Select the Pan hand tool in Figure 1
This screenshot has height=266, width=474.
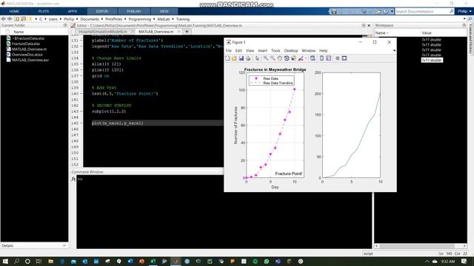pyautogui.click(x=280, y=58)
